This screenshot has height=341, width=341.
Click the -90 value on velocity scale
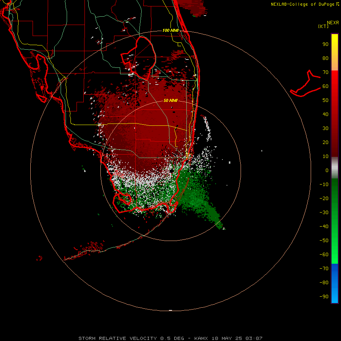tap(324, 297)
